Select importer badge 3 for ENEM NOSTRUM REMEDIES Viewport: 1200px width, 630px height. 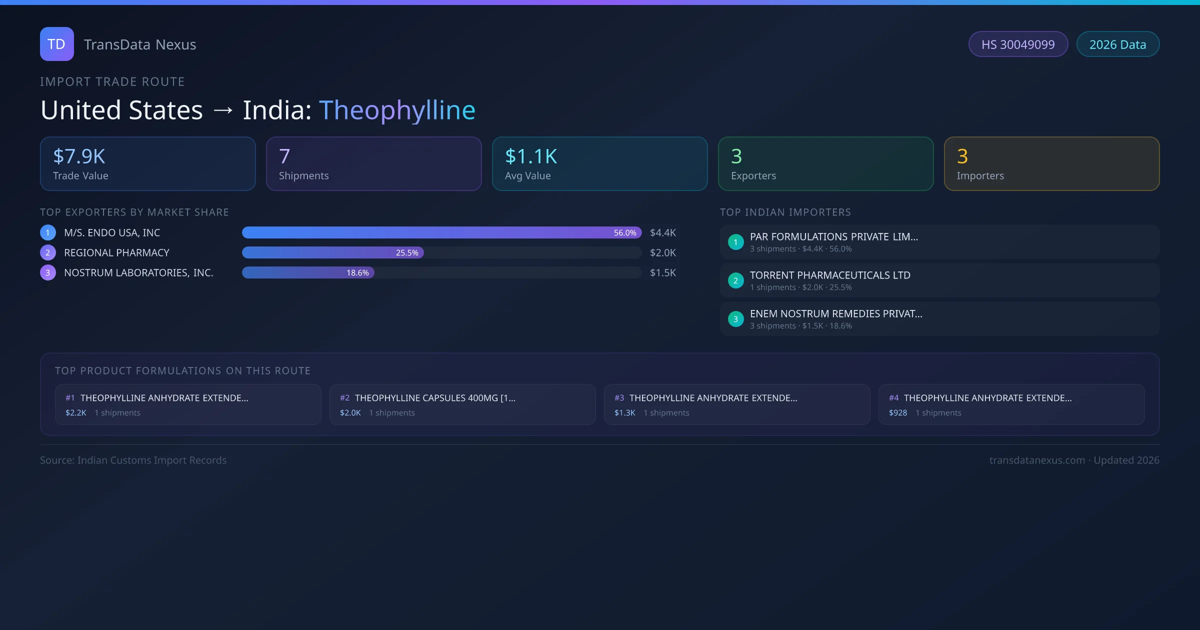[735, 318]
